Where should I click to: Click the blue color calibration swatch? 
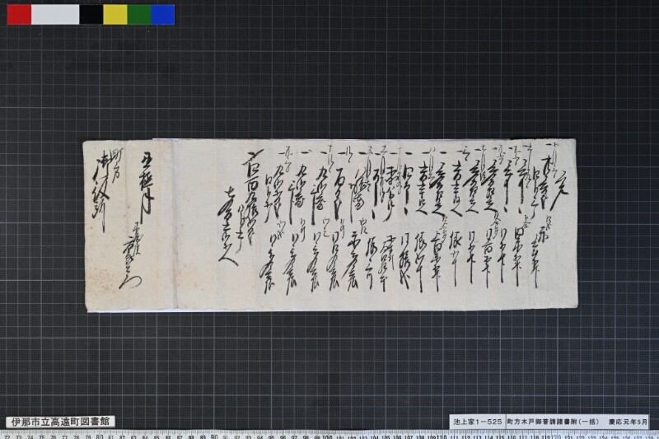pyautogui.click(x=163, y=15)
